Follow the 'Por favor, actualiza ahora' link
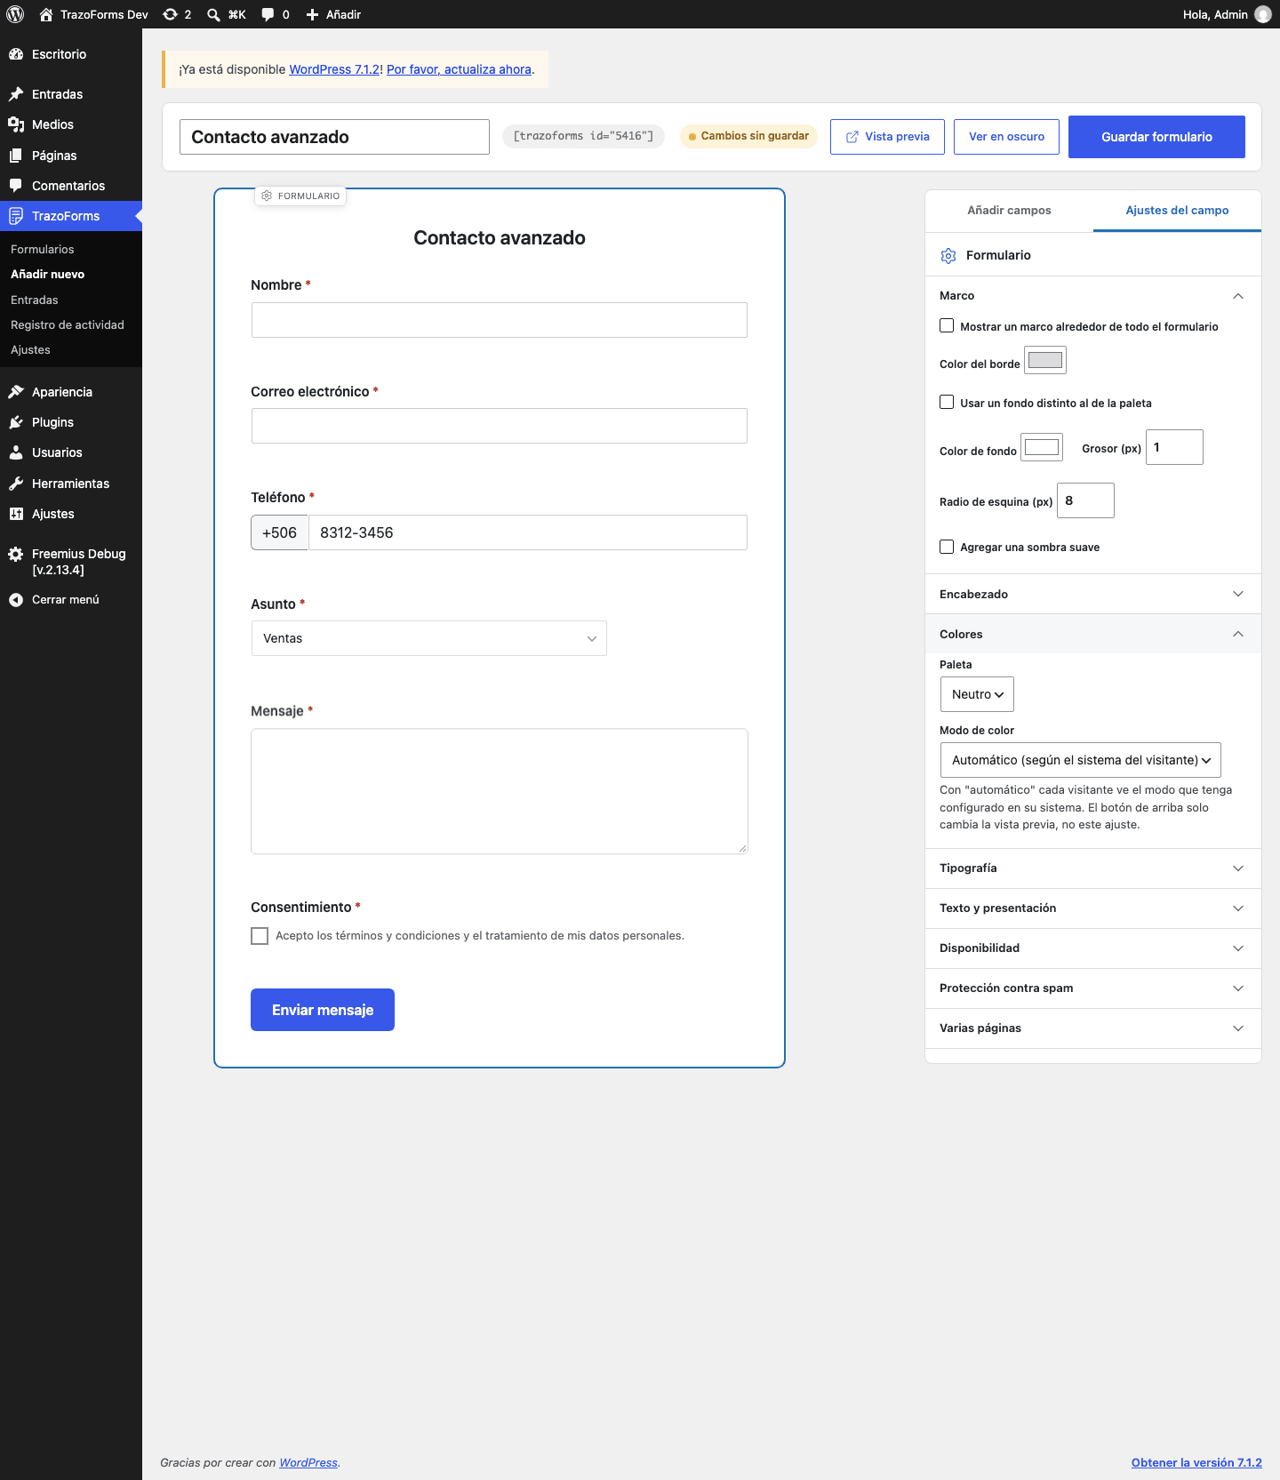 (x=459, y=69)
